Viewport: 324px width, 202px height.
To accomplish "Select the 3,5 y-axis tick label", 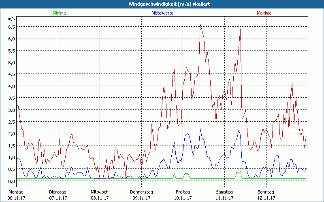I will [x=11, y=98].
